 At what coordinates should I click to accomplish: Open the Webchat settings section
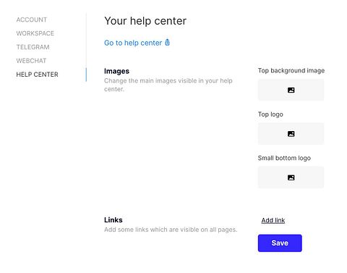pos(31,61)
